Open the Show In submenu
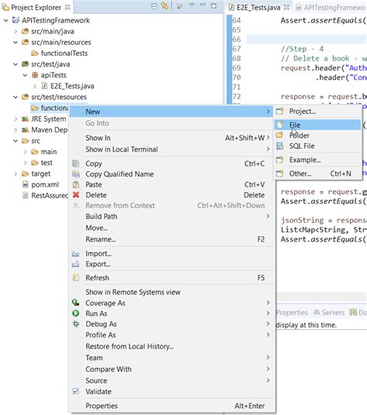The image size is (367, 415). (x=171, y=138)
